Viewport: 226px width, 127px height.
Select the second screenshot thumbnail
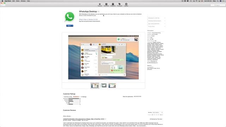pos(103,85)
